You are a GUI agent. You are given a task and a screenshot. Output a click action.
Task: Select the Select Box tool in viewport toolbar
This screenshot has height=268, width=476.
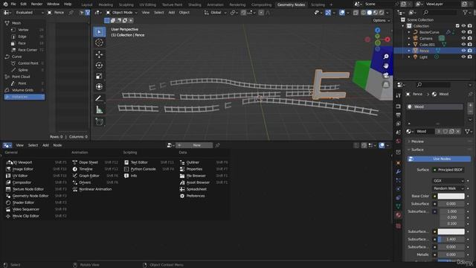click(x=99, y=32)
